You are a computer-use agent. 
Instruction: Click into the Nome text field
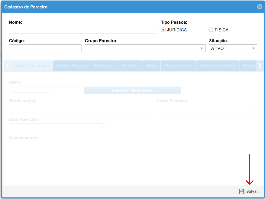tap(82, 30)
